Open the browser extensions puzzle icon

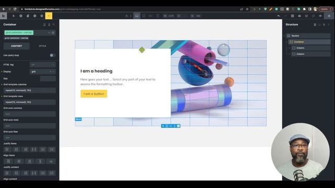pos(304,9)
